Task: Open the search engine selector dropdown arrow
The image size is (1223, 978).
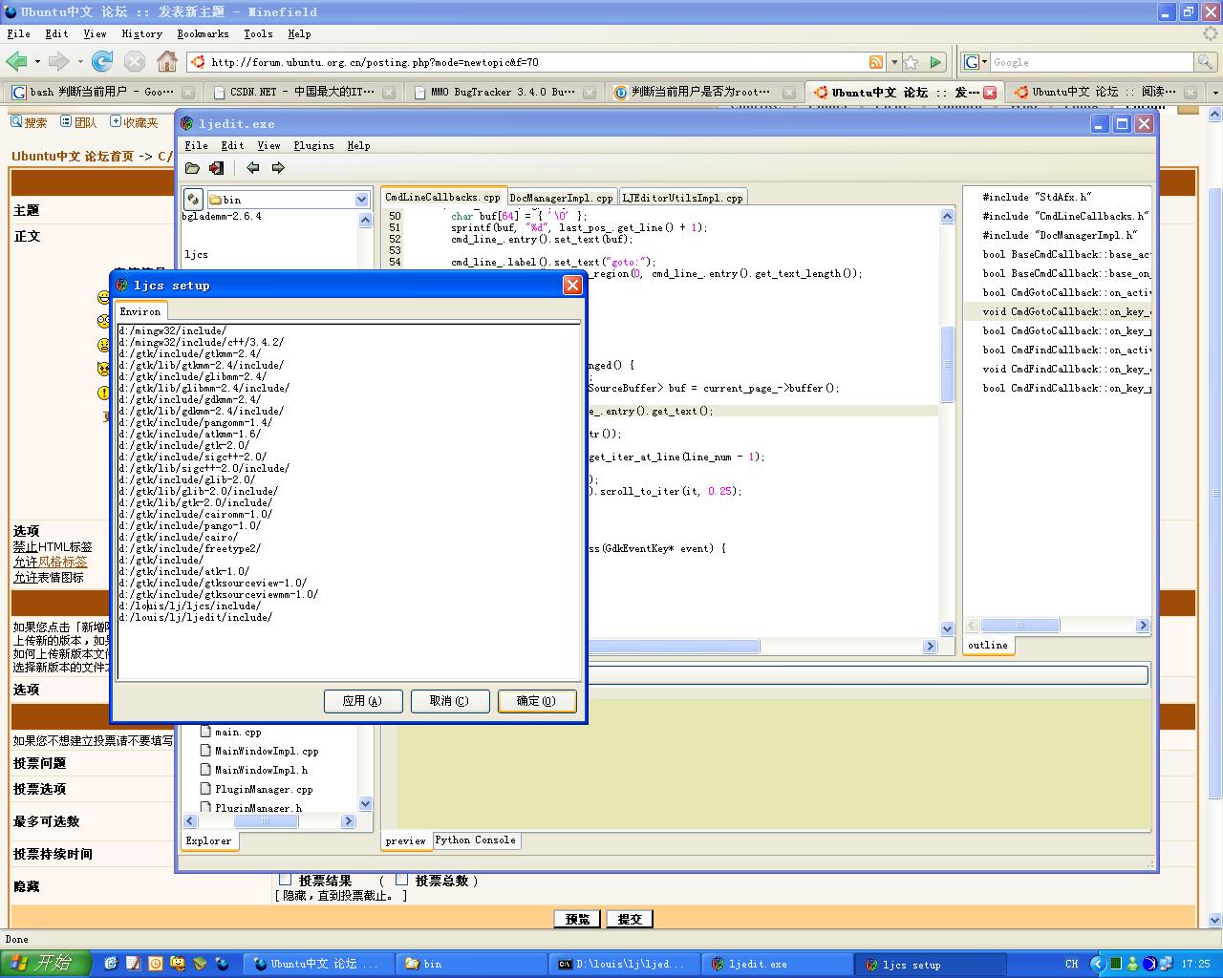Action: tap(984, 62)
